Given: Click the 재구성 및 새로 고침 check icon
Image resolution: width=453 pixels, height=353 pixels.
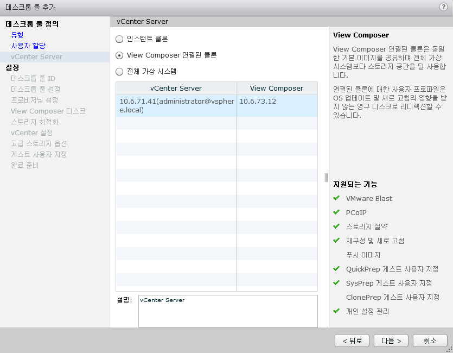Looking at the screenshot, I should [x=336, y=240].
